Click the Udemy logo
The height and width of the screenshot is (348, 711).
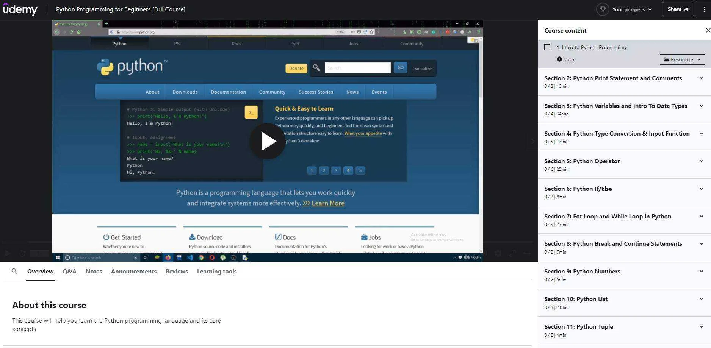pos(20,9)
